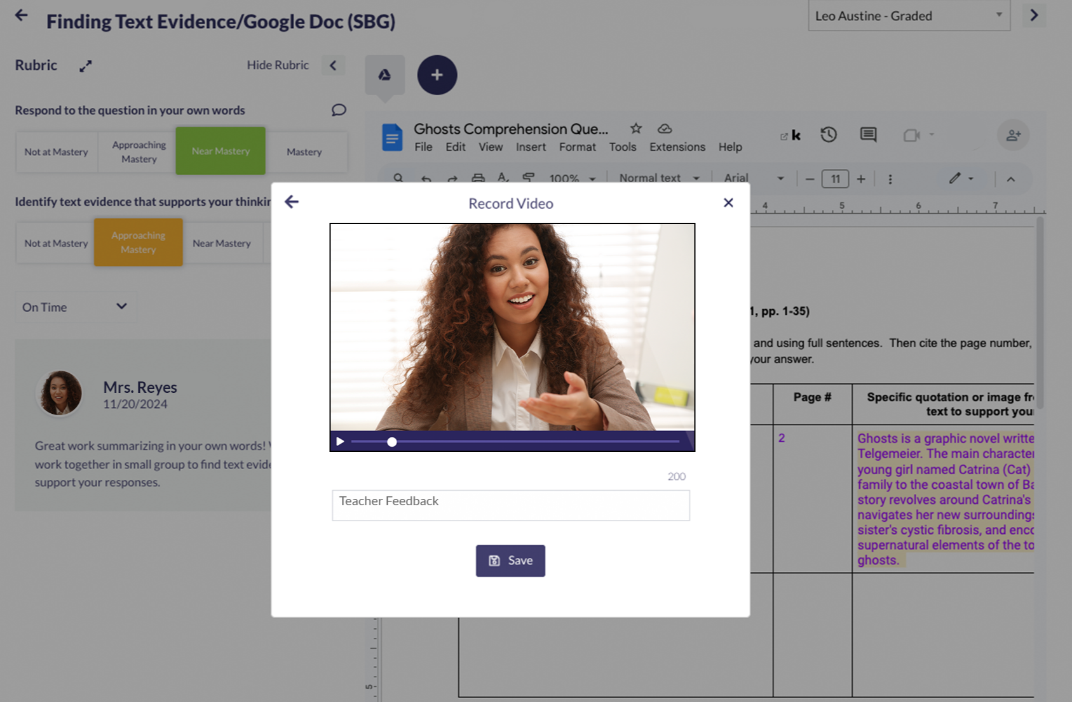The width and height of the screenshot is (1072, 702).
Task: Open the Insert menu in Docs
Action: pyautogui.click(x=531, y=147)
